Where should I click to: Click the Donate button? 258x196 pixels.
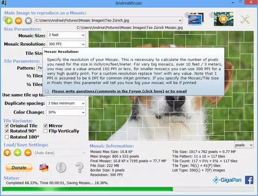tap(19, 168)
